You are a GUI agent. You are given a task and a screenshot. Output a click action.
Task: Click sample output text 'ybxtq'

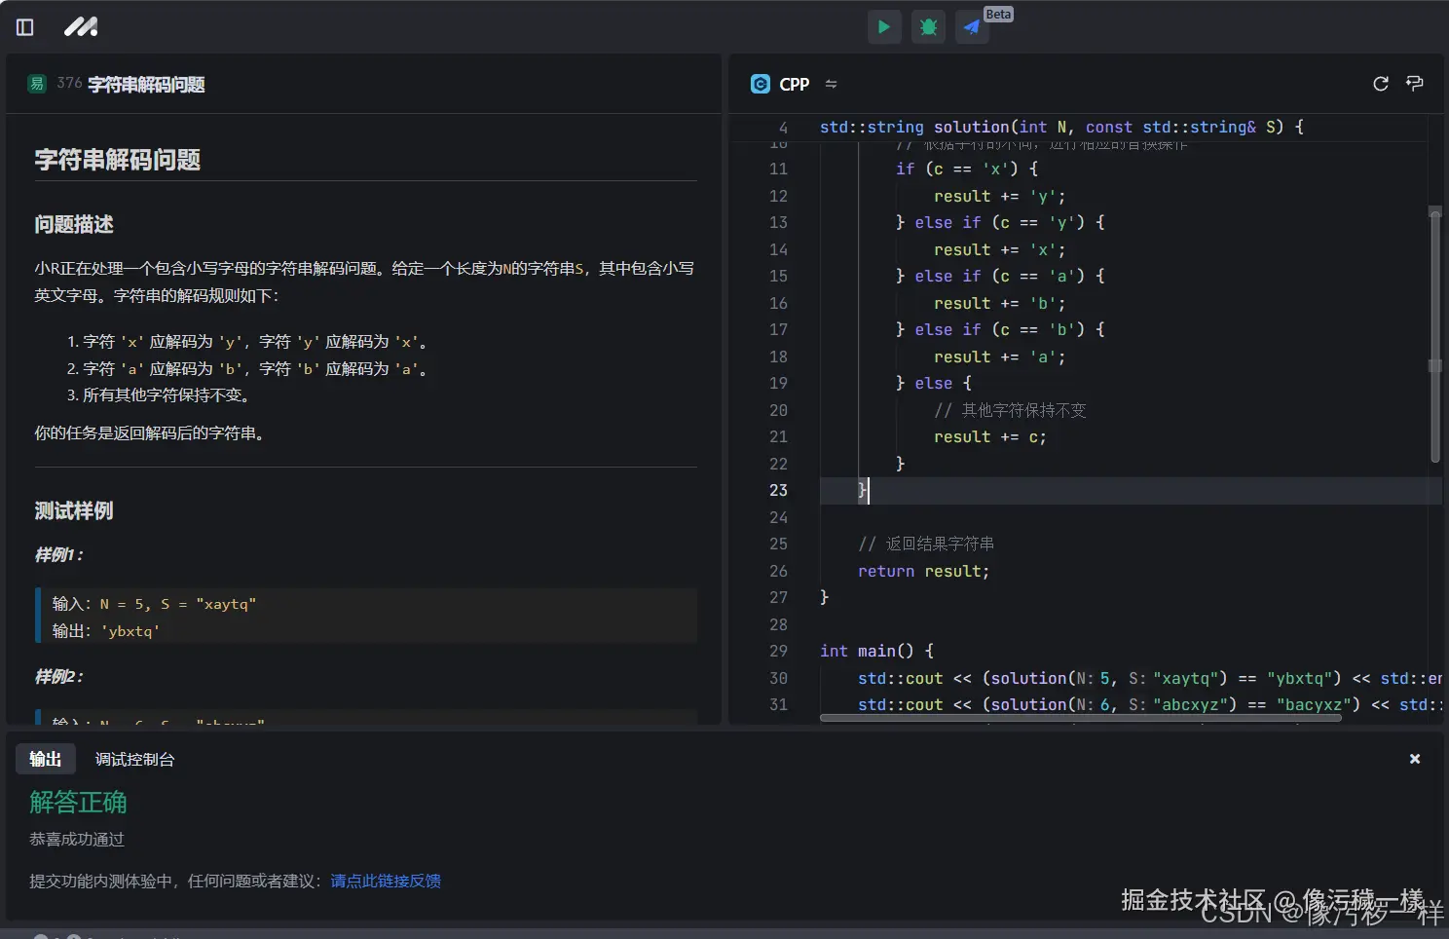pos(130,631)
